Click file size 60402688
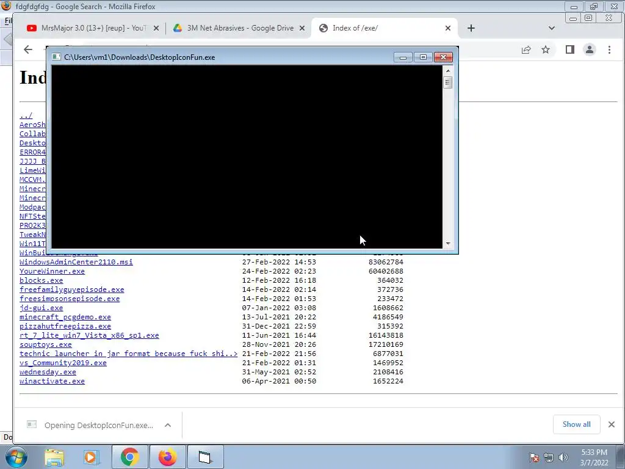Screen dimensions: 625x469 coord(386,271)
